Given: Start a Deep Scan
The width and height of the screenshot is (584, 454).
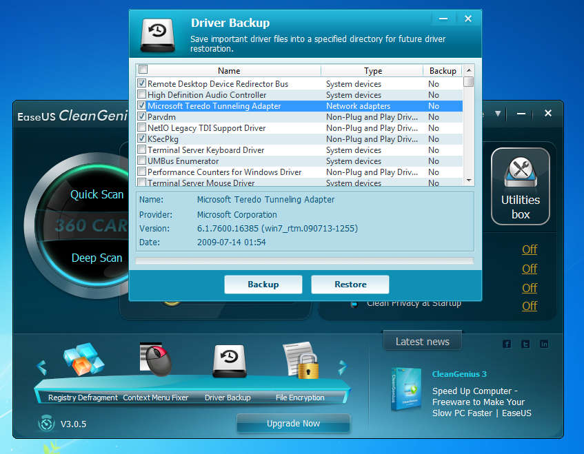Looking at the screenshot, I should click(x=97, y=258).
